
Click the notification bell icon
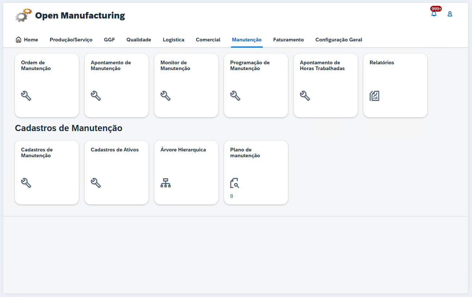pos(434,14)
